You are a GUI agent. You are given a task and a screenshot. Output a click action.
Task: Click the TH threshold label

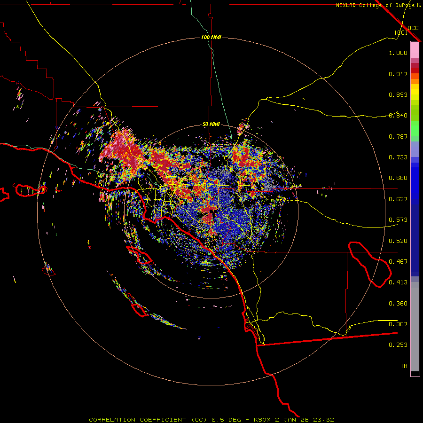click(x=404, y=366)
